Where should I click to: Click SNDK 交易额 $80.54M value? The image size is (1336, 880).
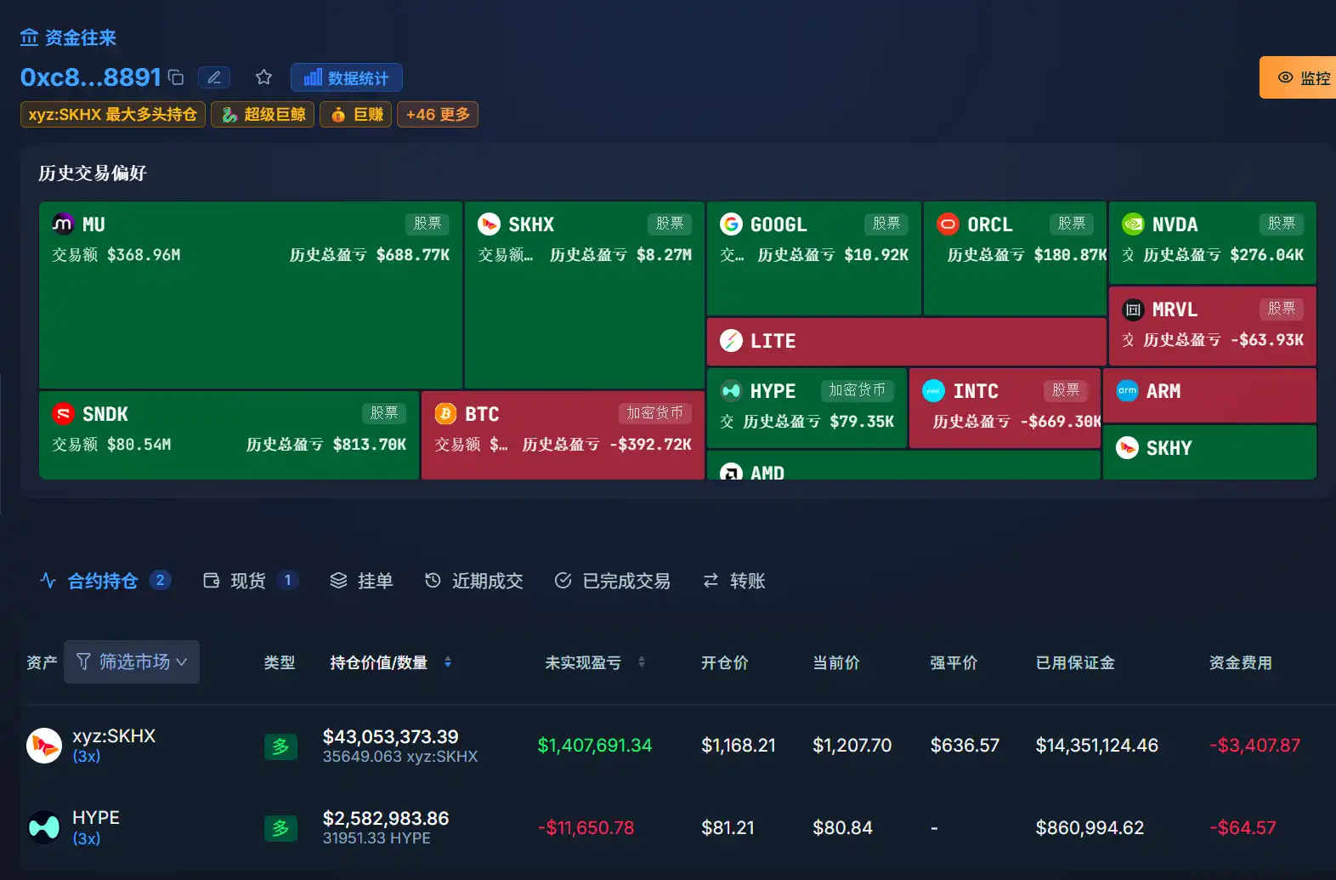coord(139,445)
